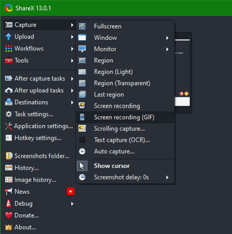The width and height of the screenshot is (232, 234).
Task: Choose the Fullscreen menu entry
Action: tap(125, 26)
